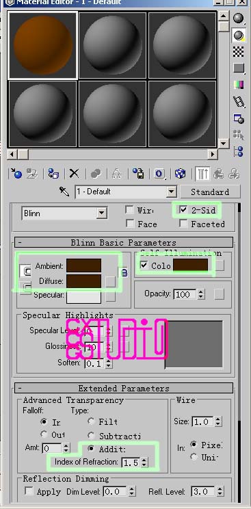Click the Put to Library icon

click(138, 174)
